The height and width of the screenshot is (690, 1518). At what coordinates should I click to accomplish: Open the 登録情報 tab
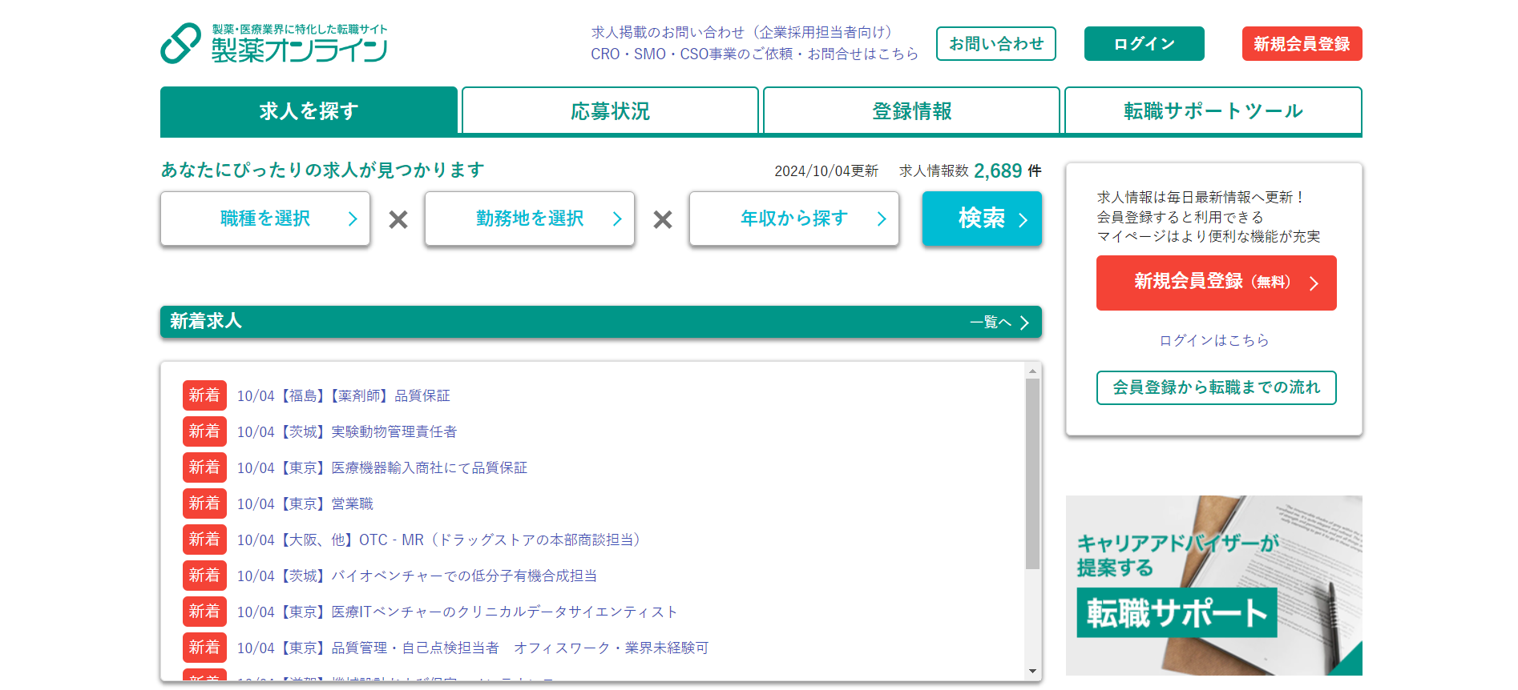point(911,111)
